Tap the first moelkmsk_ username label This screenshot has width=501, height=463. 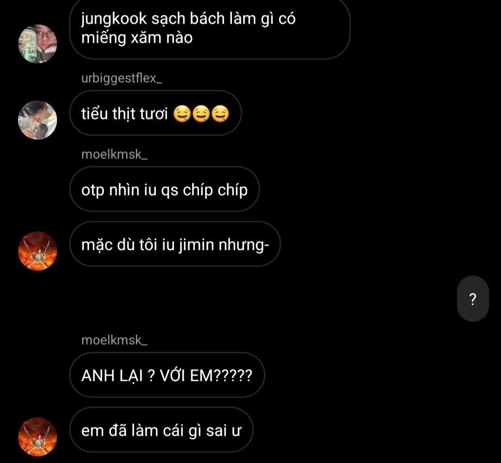(x=115, y=155)
